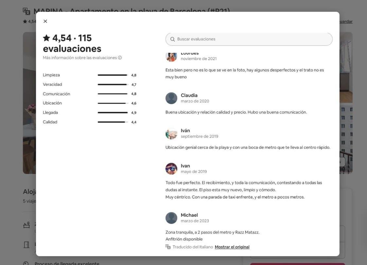367x265 pixels.
Task: Click the 'Buscar evaluaciones' search field
Action: [249, 39]
